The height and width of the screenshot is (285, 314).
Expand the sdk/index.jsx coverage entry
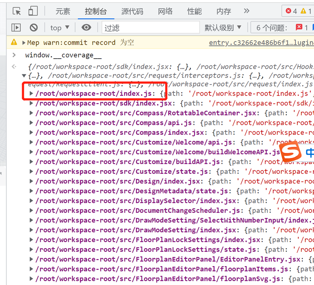tap(31, 103)
